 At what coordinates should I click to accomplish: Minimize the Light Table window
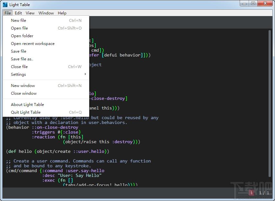point(244,4)
